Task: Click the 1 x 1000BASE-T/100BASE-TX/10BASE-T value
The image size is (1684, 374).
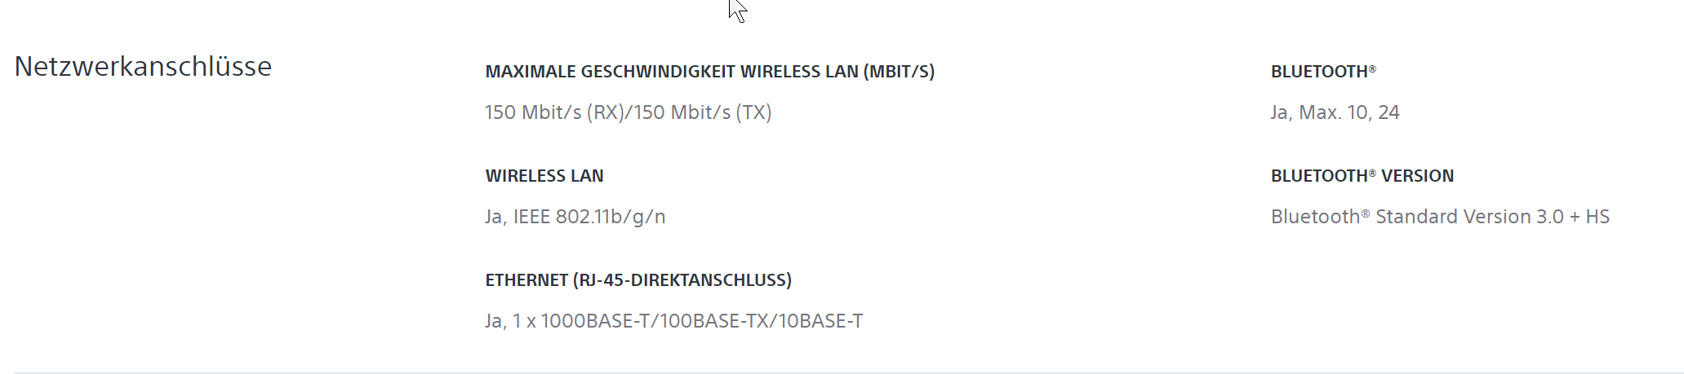Action: pyautogui.click(x=687, y=321)
